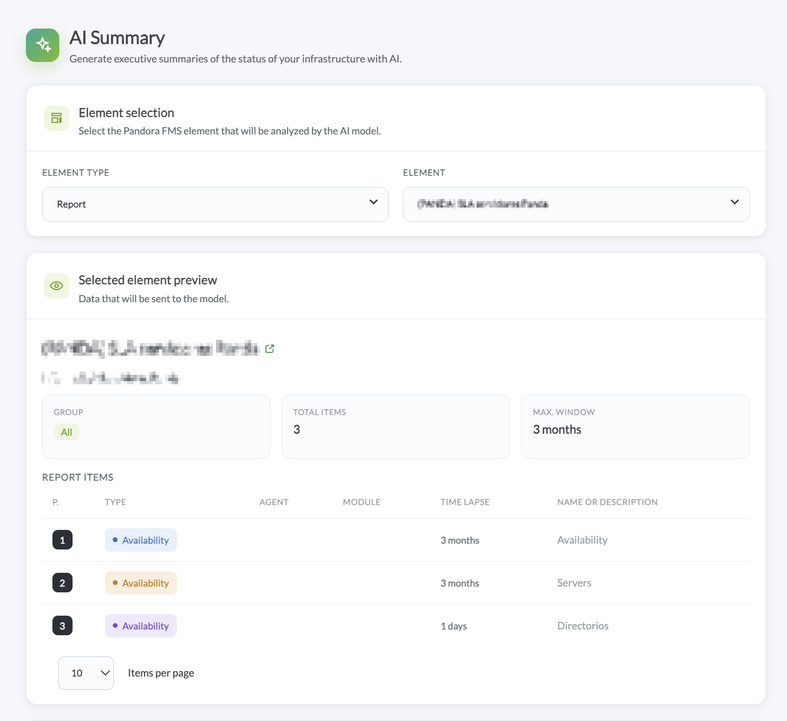Image resolution: width=787 pixels, height=721 pixels.
Task: Click the blurred report title text
Action: [150, 348]
